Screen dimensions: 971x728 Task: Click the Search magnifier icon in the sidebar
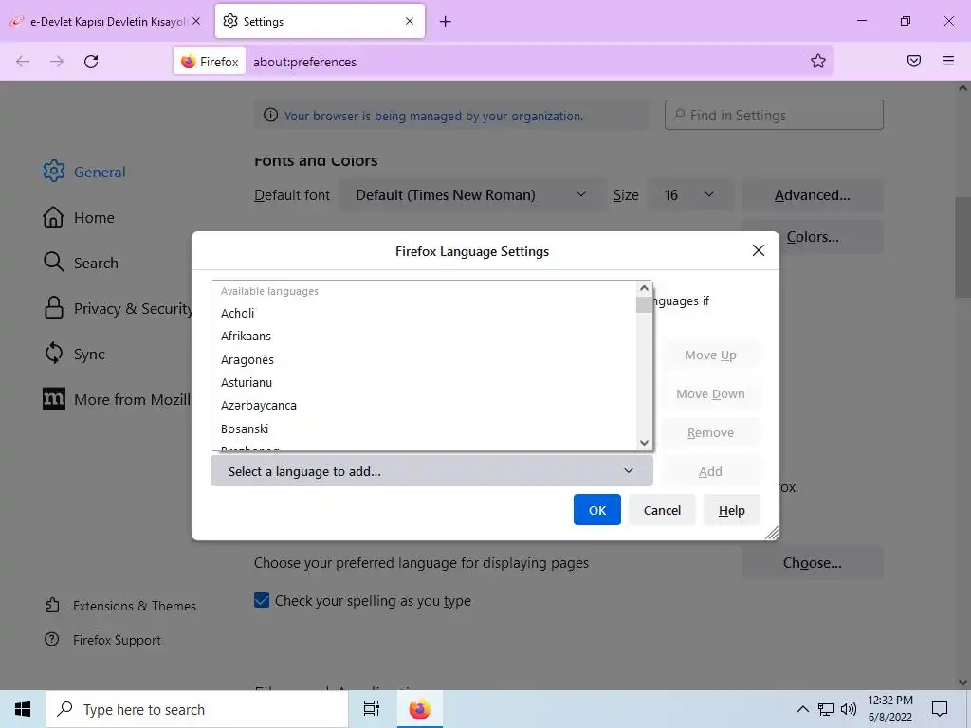[54, 262]
